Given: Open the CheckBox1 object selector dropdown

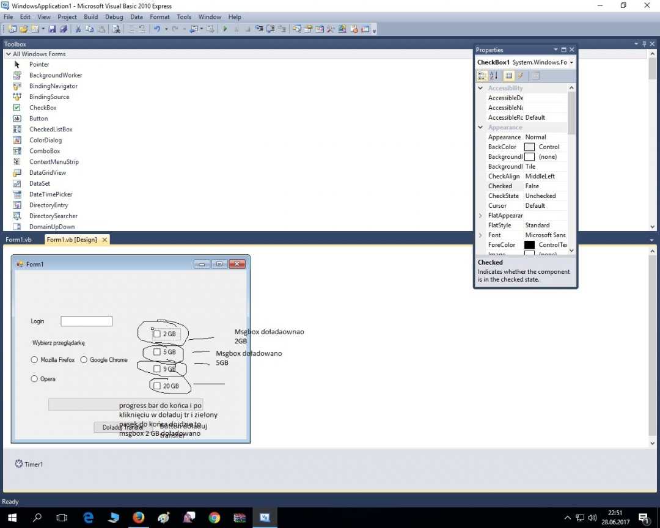Looking at the screenshot, I should click(x=571, y=62).
